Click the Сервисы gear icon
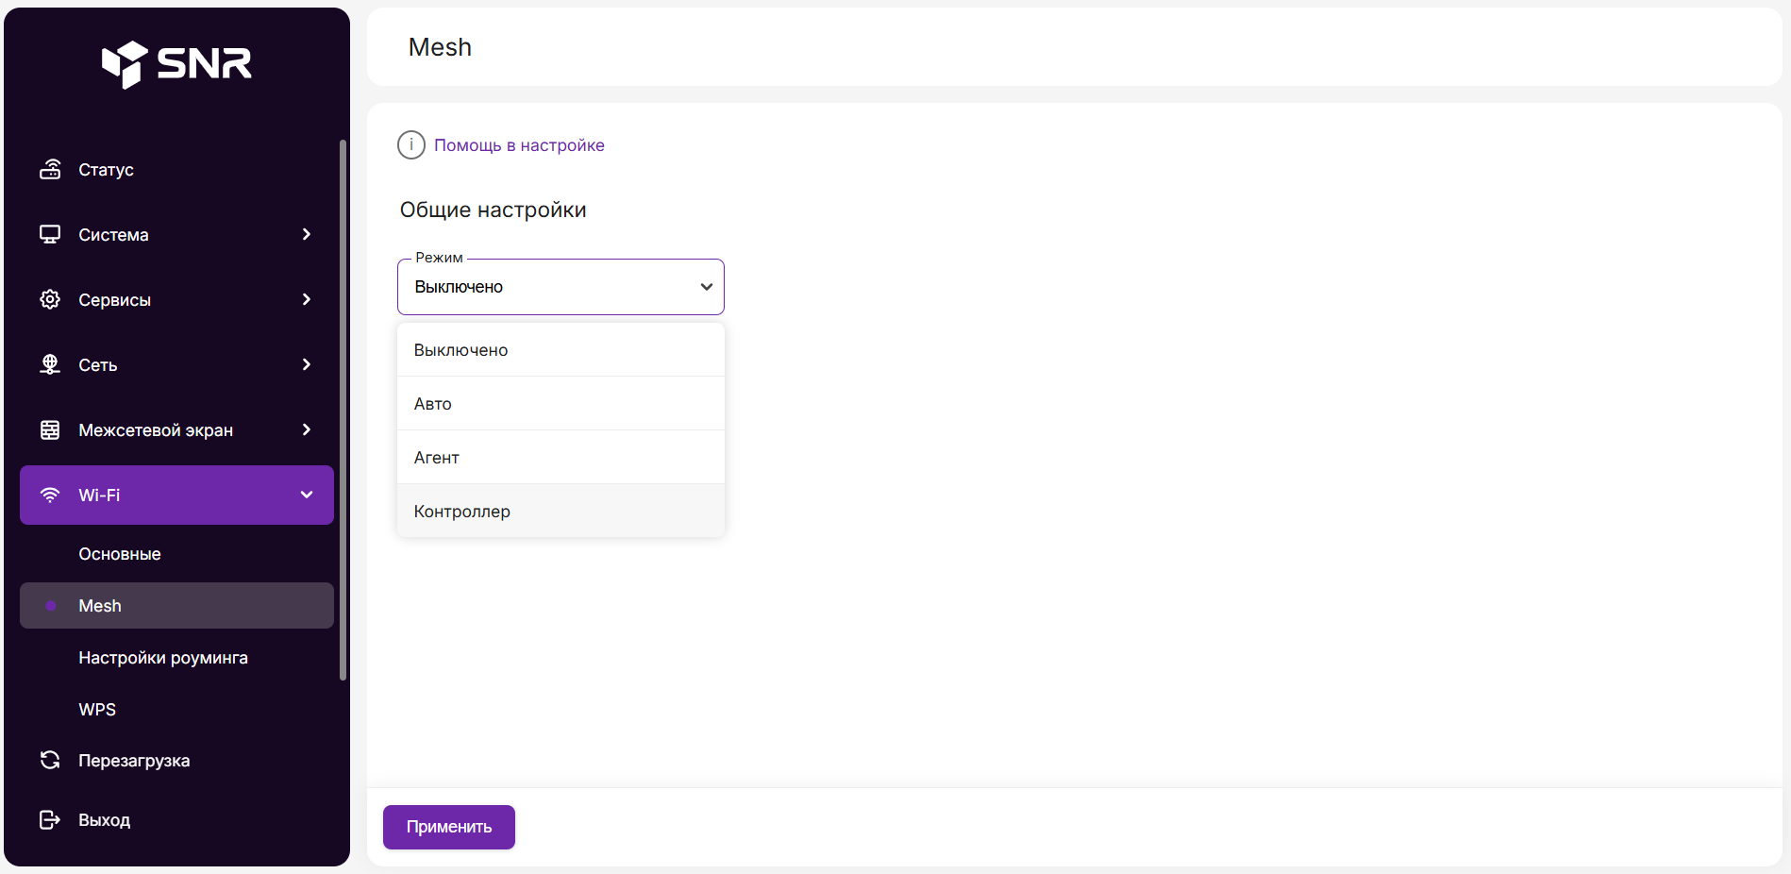1791x874 pixels. (x=50, y=300)
